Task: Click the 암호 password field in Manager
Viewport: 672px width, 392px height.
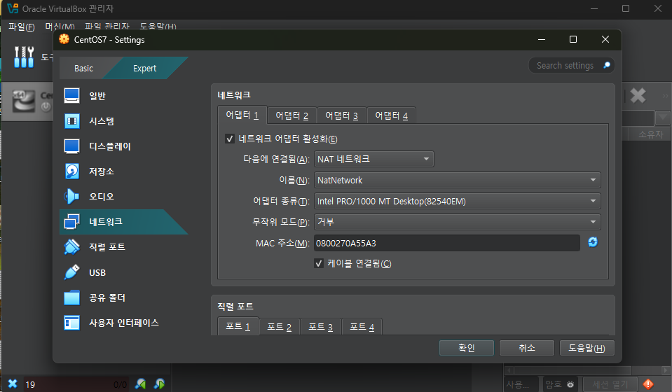Action: [560, 384]
